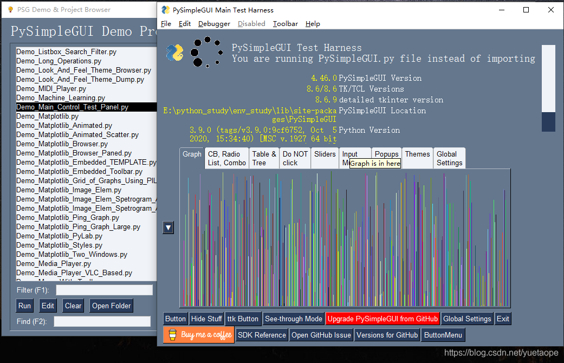Viewport: 564px width, 363px height.
Task: Select Demo_Matplotlib_Image_Elem.py
Action: click(86, 190)
